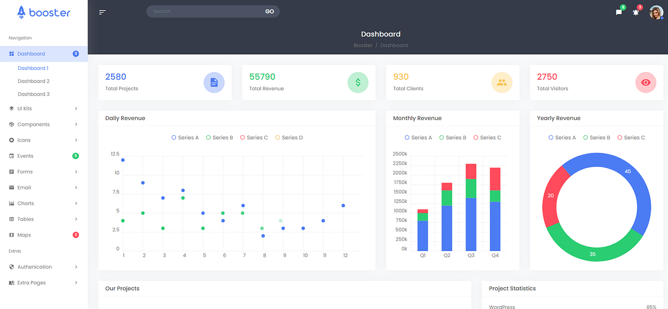This screenshot has height=309, width=668.
Task: Toggle Series C in Monthly Revenue legend
Action: coord(487,137)
